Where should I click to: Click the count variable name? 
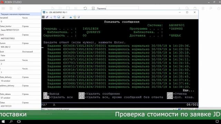point(2,60)
